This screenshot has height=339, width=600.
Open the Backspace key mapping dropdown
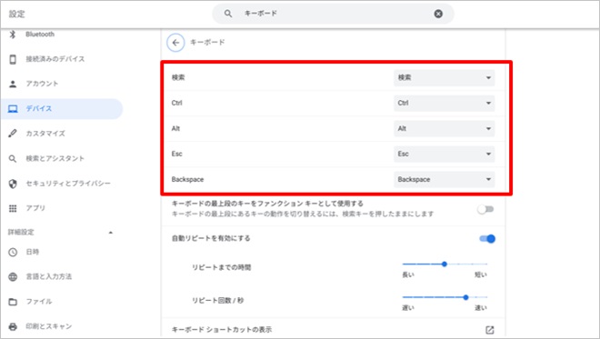tap(444, 179)
